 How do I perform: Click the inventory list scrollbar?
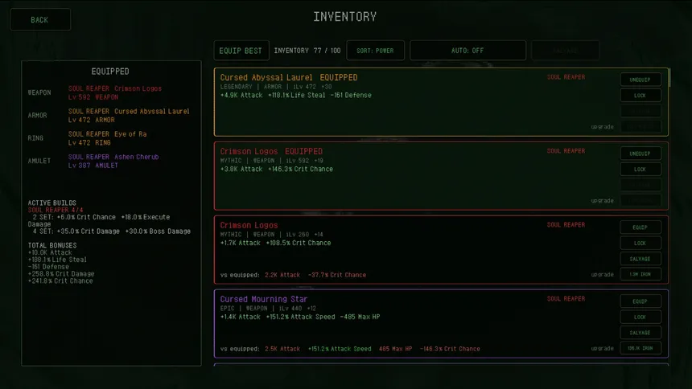pyautogui.click(x=669, y=78)
